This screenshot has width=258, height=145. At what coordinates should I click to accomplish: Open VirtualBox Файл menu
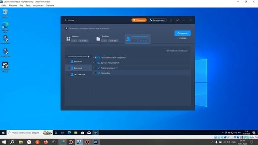tap(4, 5)
